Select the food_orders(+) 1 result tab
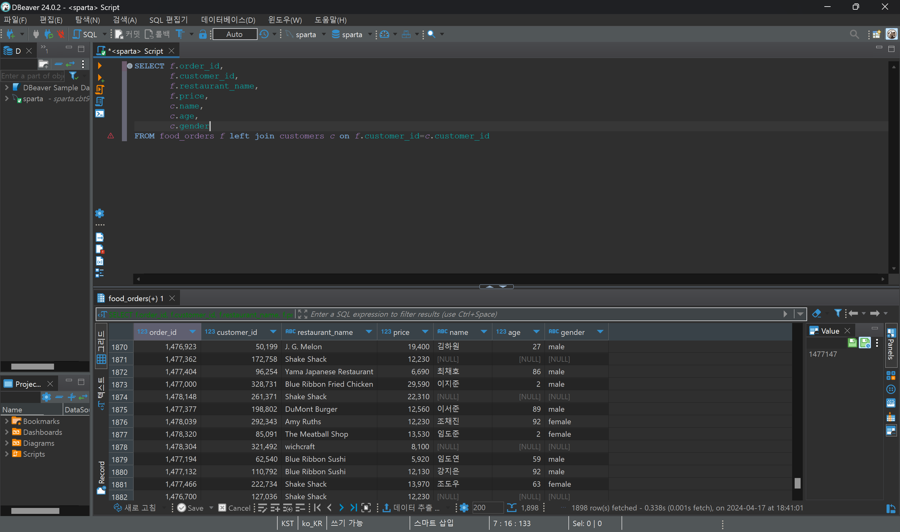Screen dimensions: 900x532 [135, 298]
